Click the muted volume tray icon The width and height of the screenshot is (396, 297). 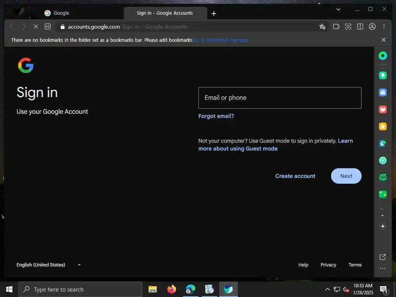pos(346,289)
